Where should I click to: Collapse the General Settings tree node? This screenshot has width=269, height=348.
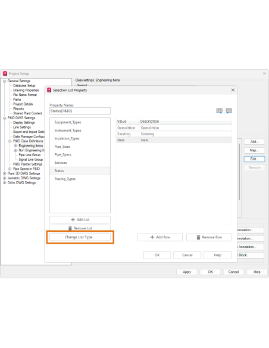click(4, 81)
